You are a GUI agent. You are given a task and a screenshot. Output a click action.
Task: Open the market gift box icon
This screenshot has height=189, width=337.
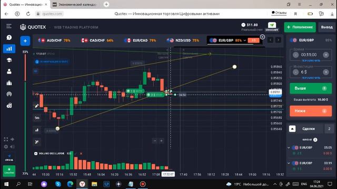click(x=9, y=83)
